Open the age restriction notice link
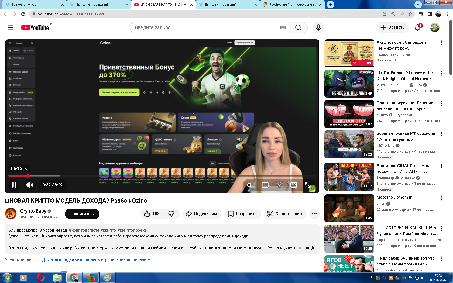The image size is (453, 283). coord(96,260)
